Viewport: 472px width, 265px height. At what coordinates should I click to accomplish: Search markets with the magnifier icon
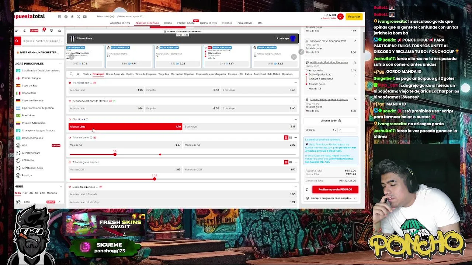point(71,74)
